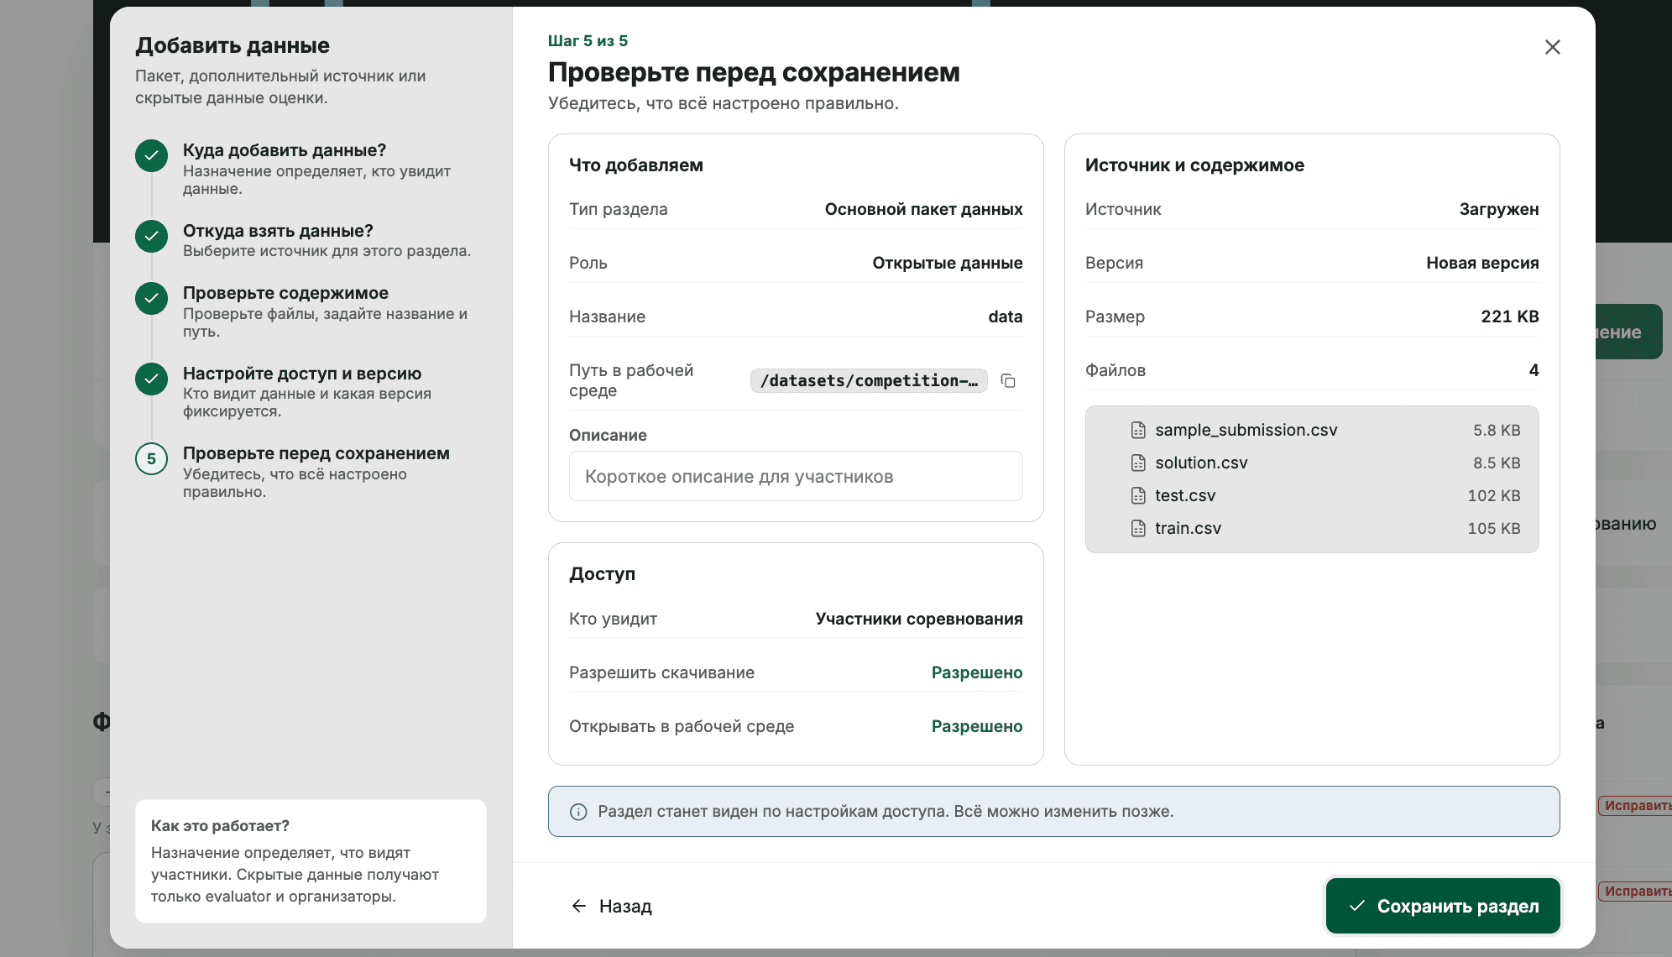
Task: Click the 'Основной пакет данных' value
Action: (923, 209)
